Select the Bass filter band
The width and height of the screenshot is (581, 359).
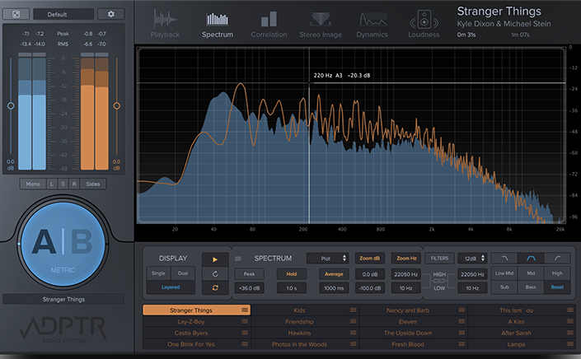531,287
